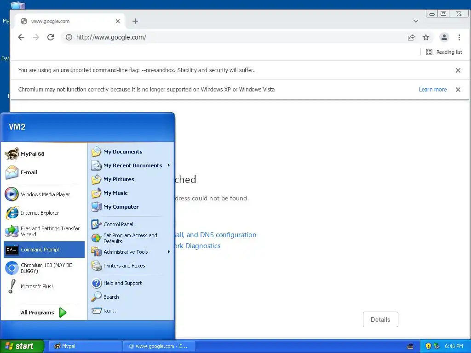The image size is (471, 353).
Task: Expand All Programs list
Action: pyautogui.click(x=44, y=313)
